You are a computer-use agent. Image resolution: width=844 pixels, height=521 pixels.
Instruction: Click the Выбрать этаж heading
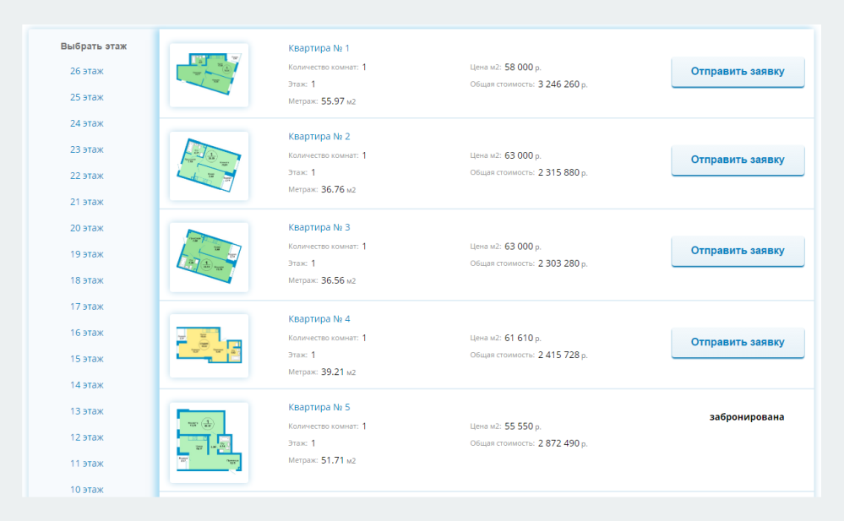point(94,46)
